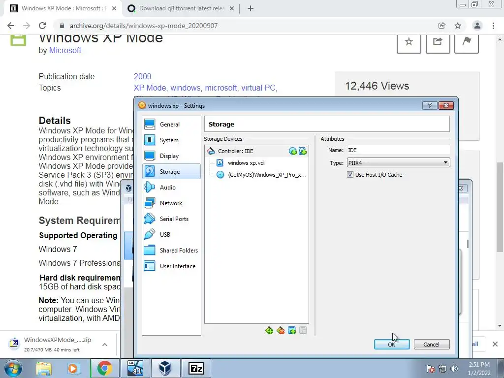
Task: Click the help question mark button
Action: pos(430,105)
